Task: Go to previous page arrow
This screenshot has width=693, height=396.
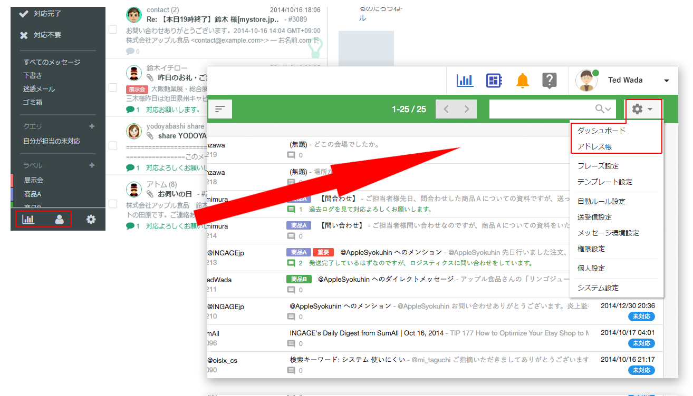Action: [x=446, y=109]
